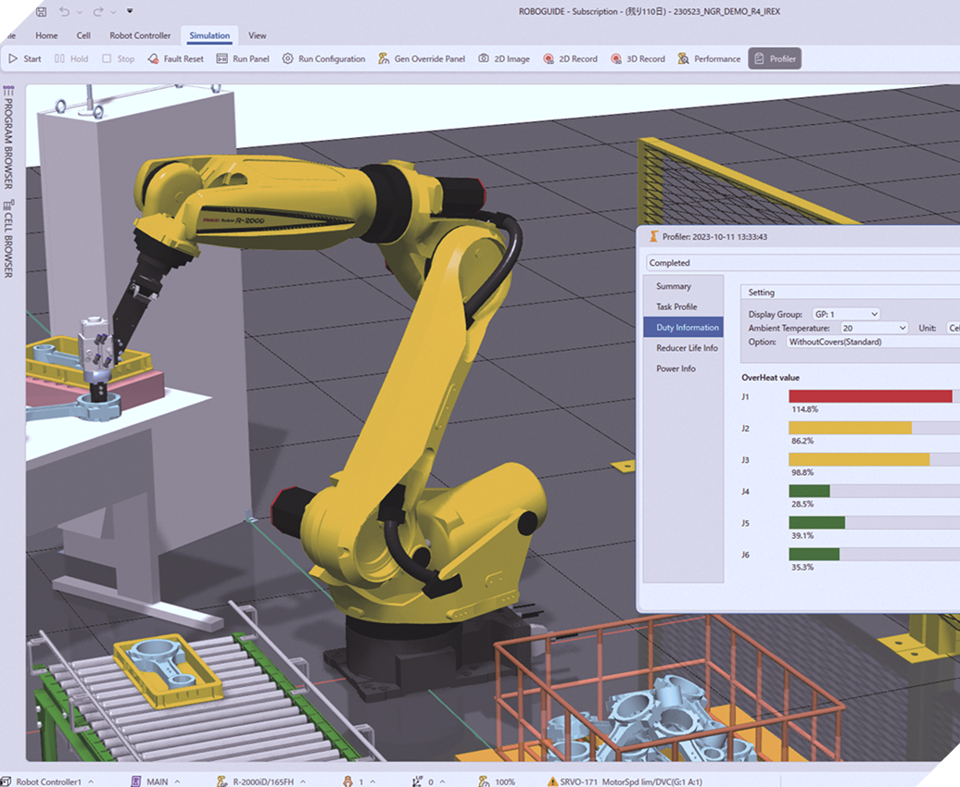960x787 pixels.
Task: Open the View ribbon tab
Action: [x=258, y=35]
